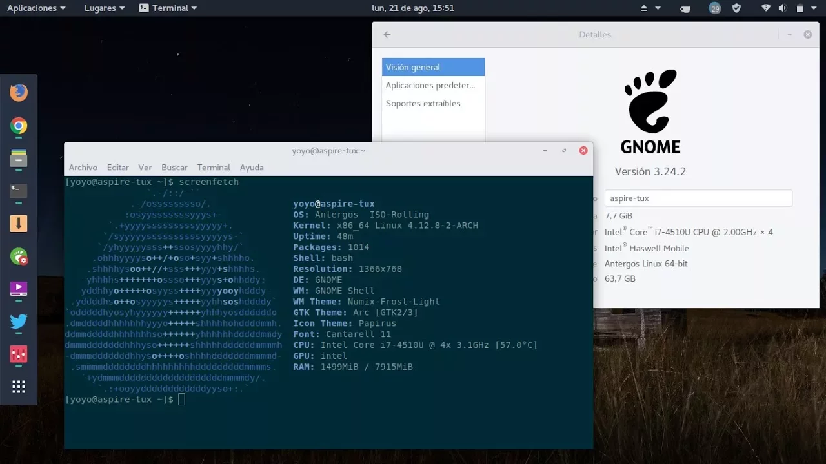Viewport: 826px width, 464px height.
Task: Maximize the terminal window
Action: 564,151
